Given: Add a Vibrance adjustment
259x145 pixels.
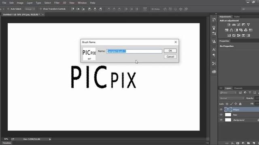Looking at the screenshot, I should [x=248, y=25].
